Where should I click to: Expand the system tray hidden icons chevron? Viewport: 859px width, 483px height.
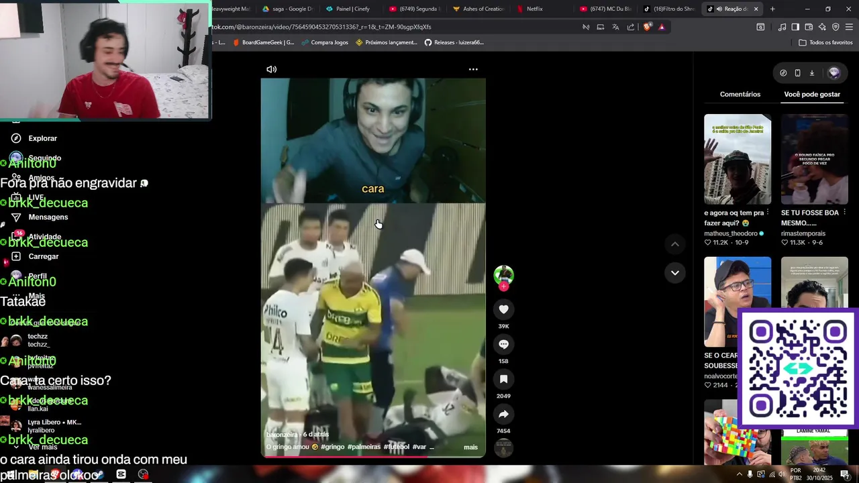pos(740,474)
